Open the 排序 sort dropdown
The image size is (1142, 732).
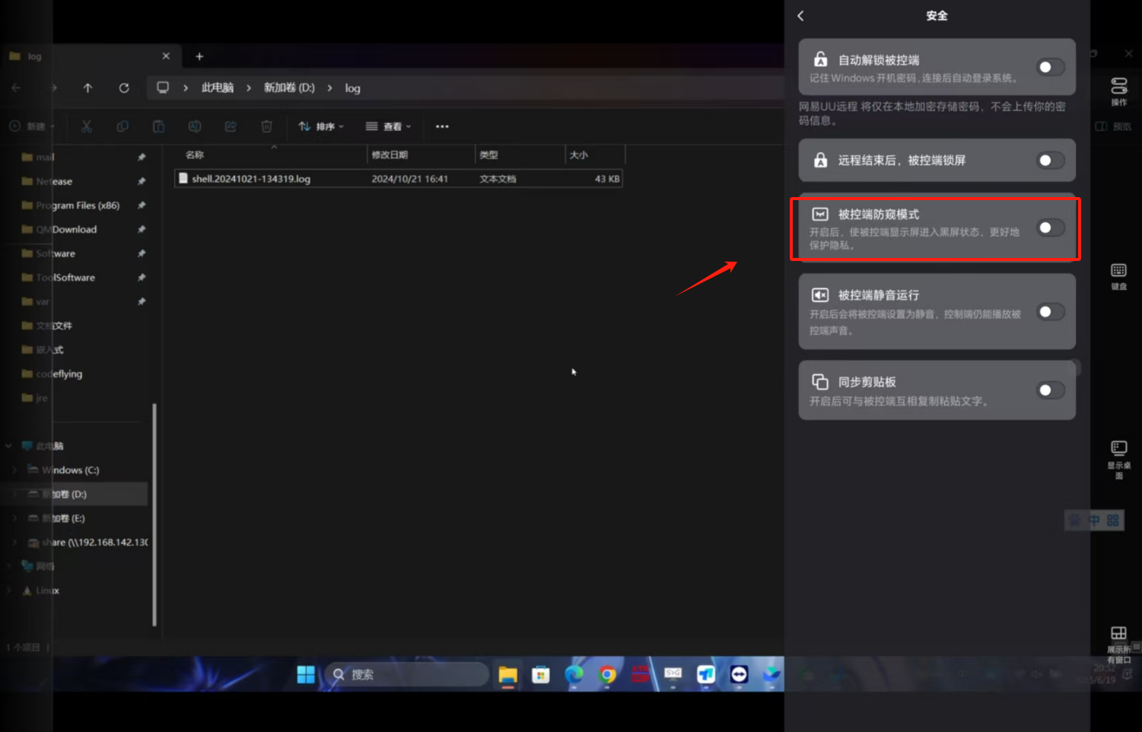[x=321, y=126]
